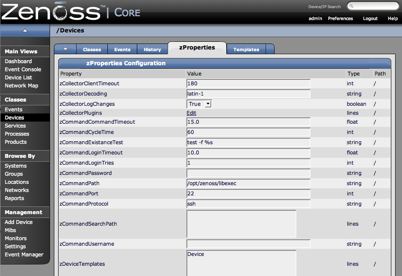Switch to the Classes tab
Viewport: 402px width, 276px height.
click(92, 49)
